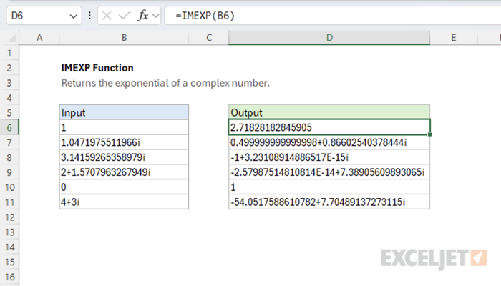Select row 15 header
Viewport: 501px width, 286px height.
click(9, 262)
